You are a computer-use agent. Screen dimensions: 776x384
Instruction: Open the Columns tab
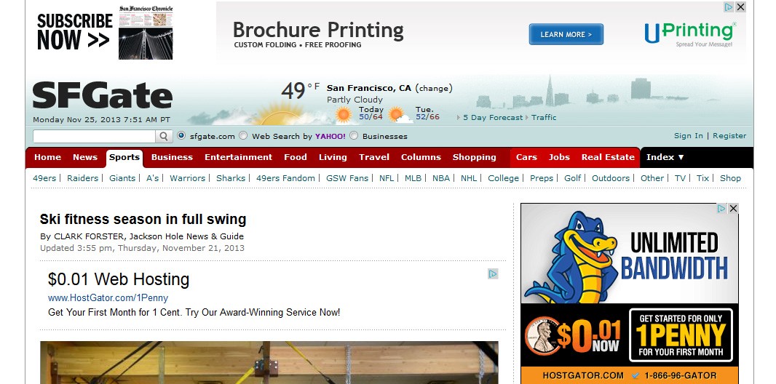point(421,157)
